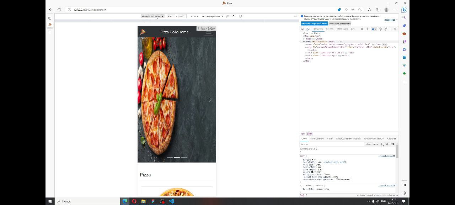Image resolution: width=455 pixels, height=205 pixels.
Task: Toggle the .cls classes panel
Action: (375, 144)
